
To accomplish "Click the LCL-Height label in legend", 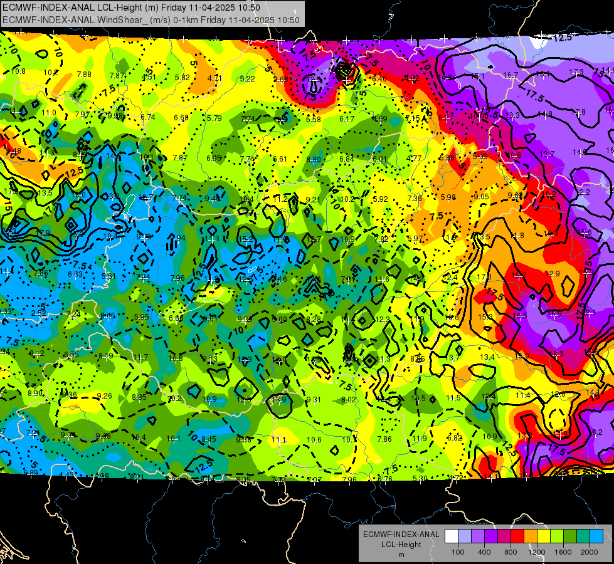I will point(401,545).
